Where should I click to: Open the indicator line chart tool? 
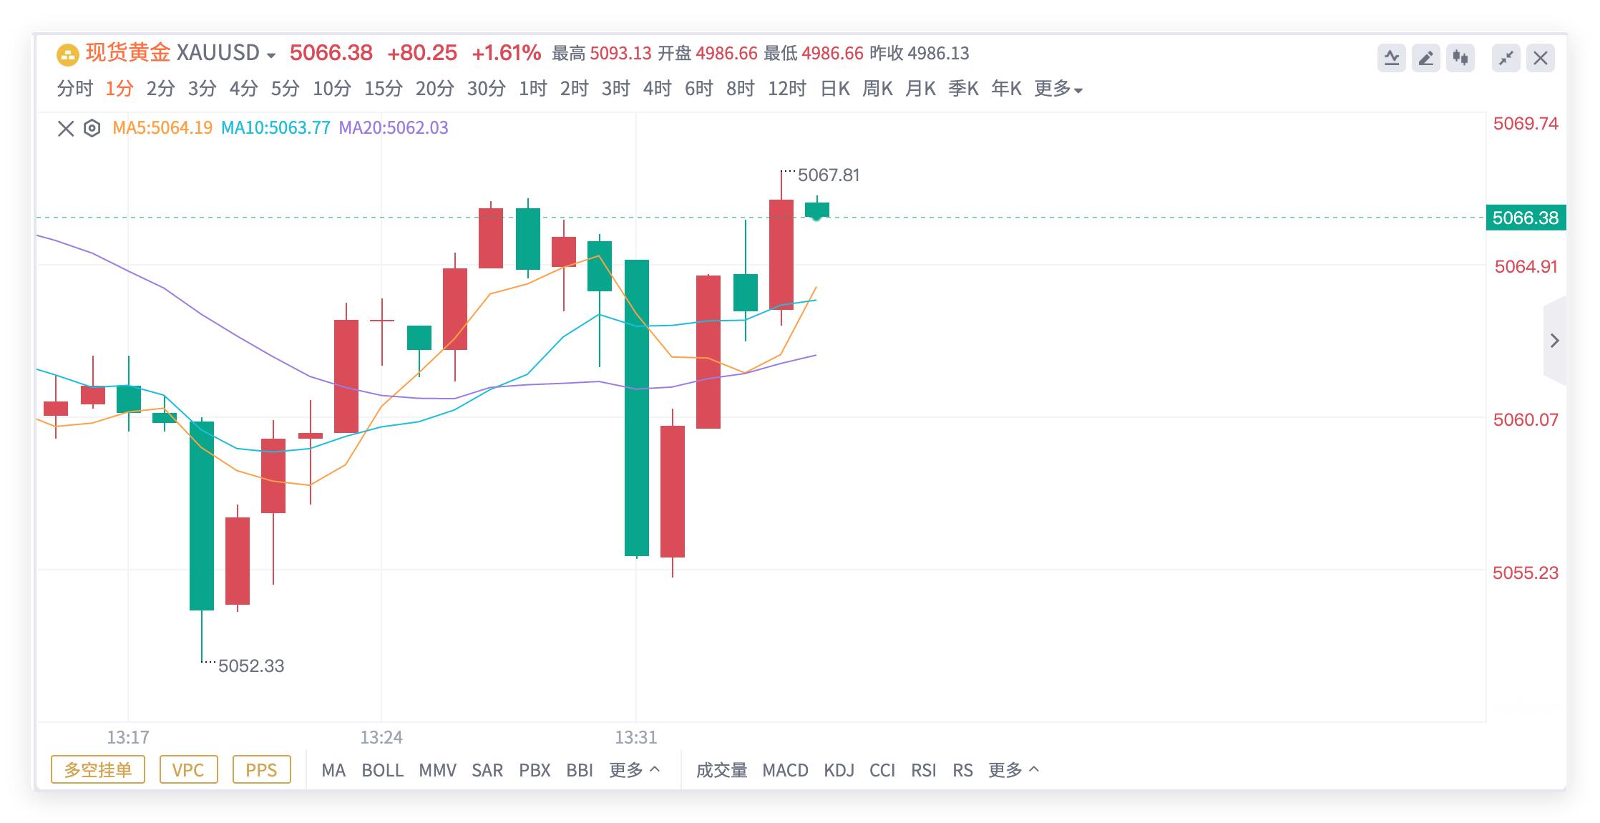(x=1391, y=58)
